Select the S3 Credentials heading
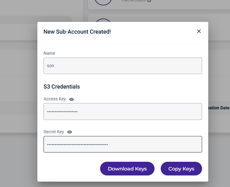230x187 pixels. [62, 87]
